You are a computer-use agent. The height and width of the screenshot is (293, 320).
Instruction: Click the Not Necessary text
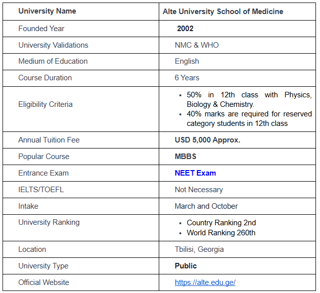[x=198, y=190]
